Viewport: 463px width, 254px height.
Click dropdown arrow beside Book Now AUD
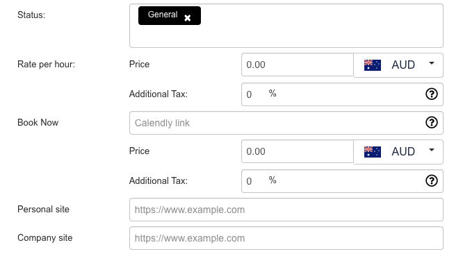[432, 150]
